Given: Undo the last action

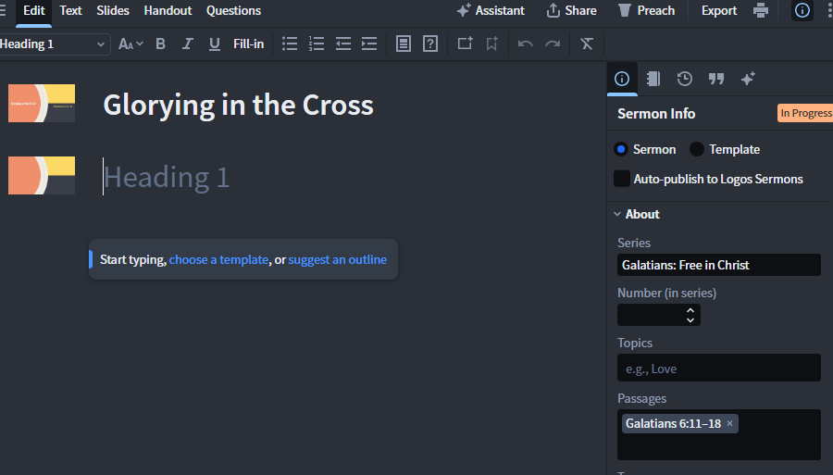Looking at the screenshot, I should point(526,44).
